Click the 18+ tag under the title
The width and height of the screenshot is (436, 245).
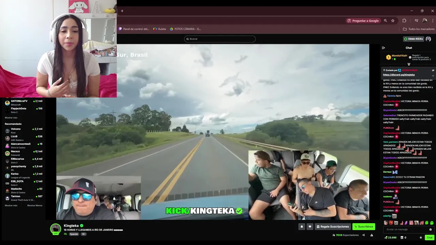tap(84, 234)
